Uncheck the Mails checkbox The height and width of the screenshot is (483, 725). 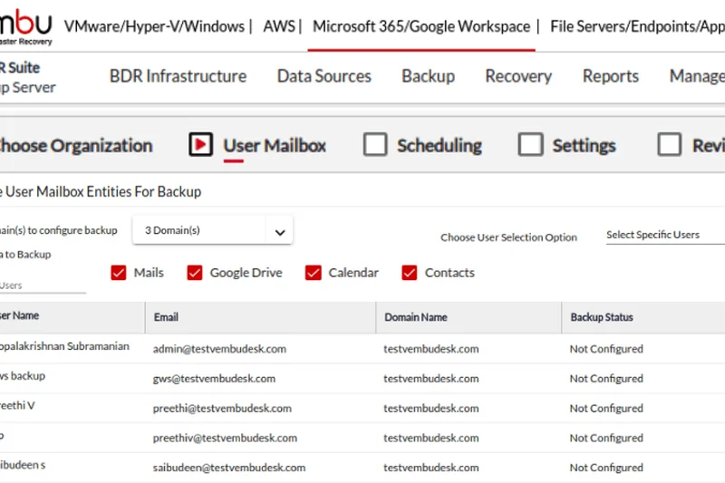point(119,273)
